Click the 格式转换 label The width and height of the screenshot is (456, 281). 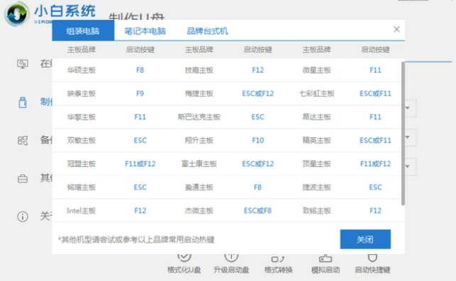point(278,270)
